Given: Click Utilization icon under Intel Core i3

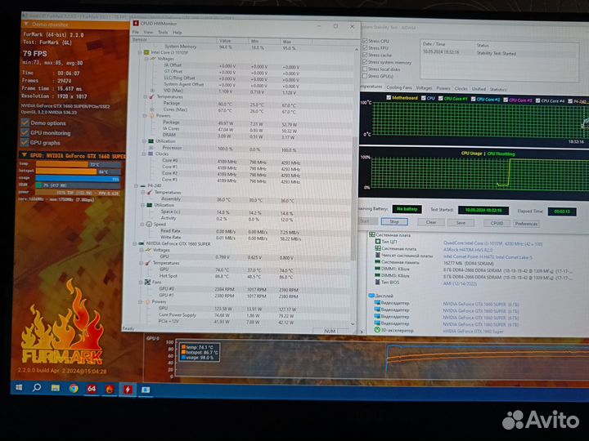Looking at the screenshot, I should coord(151,141).
